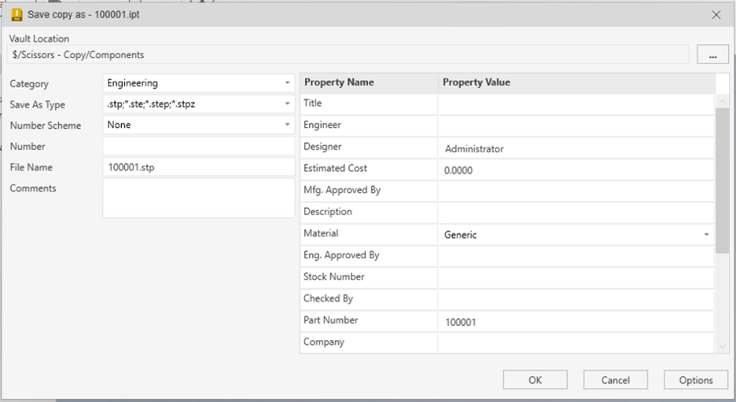Open the Options button

696,380
